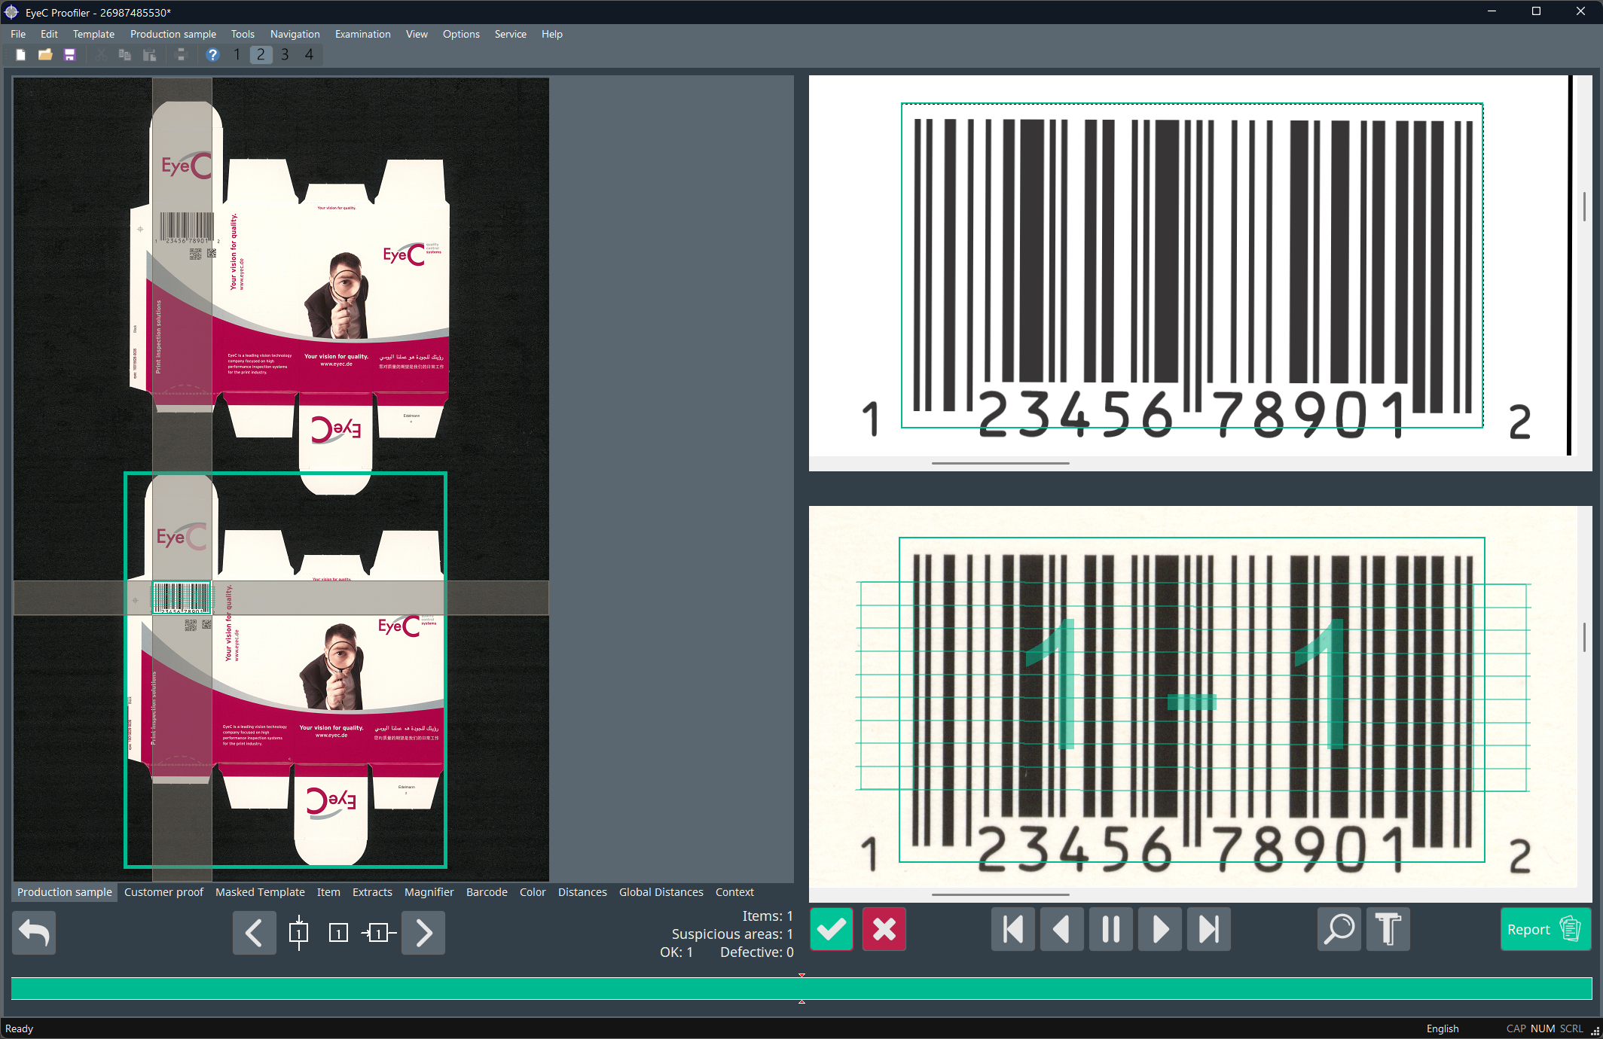This screenshot has width=1603, height=1039.
Task: Select step 2 in the toolbar
Action: 261,54
